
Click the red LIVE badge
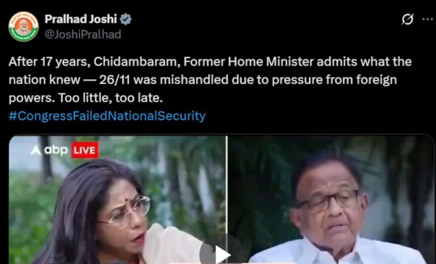[85, 150]
